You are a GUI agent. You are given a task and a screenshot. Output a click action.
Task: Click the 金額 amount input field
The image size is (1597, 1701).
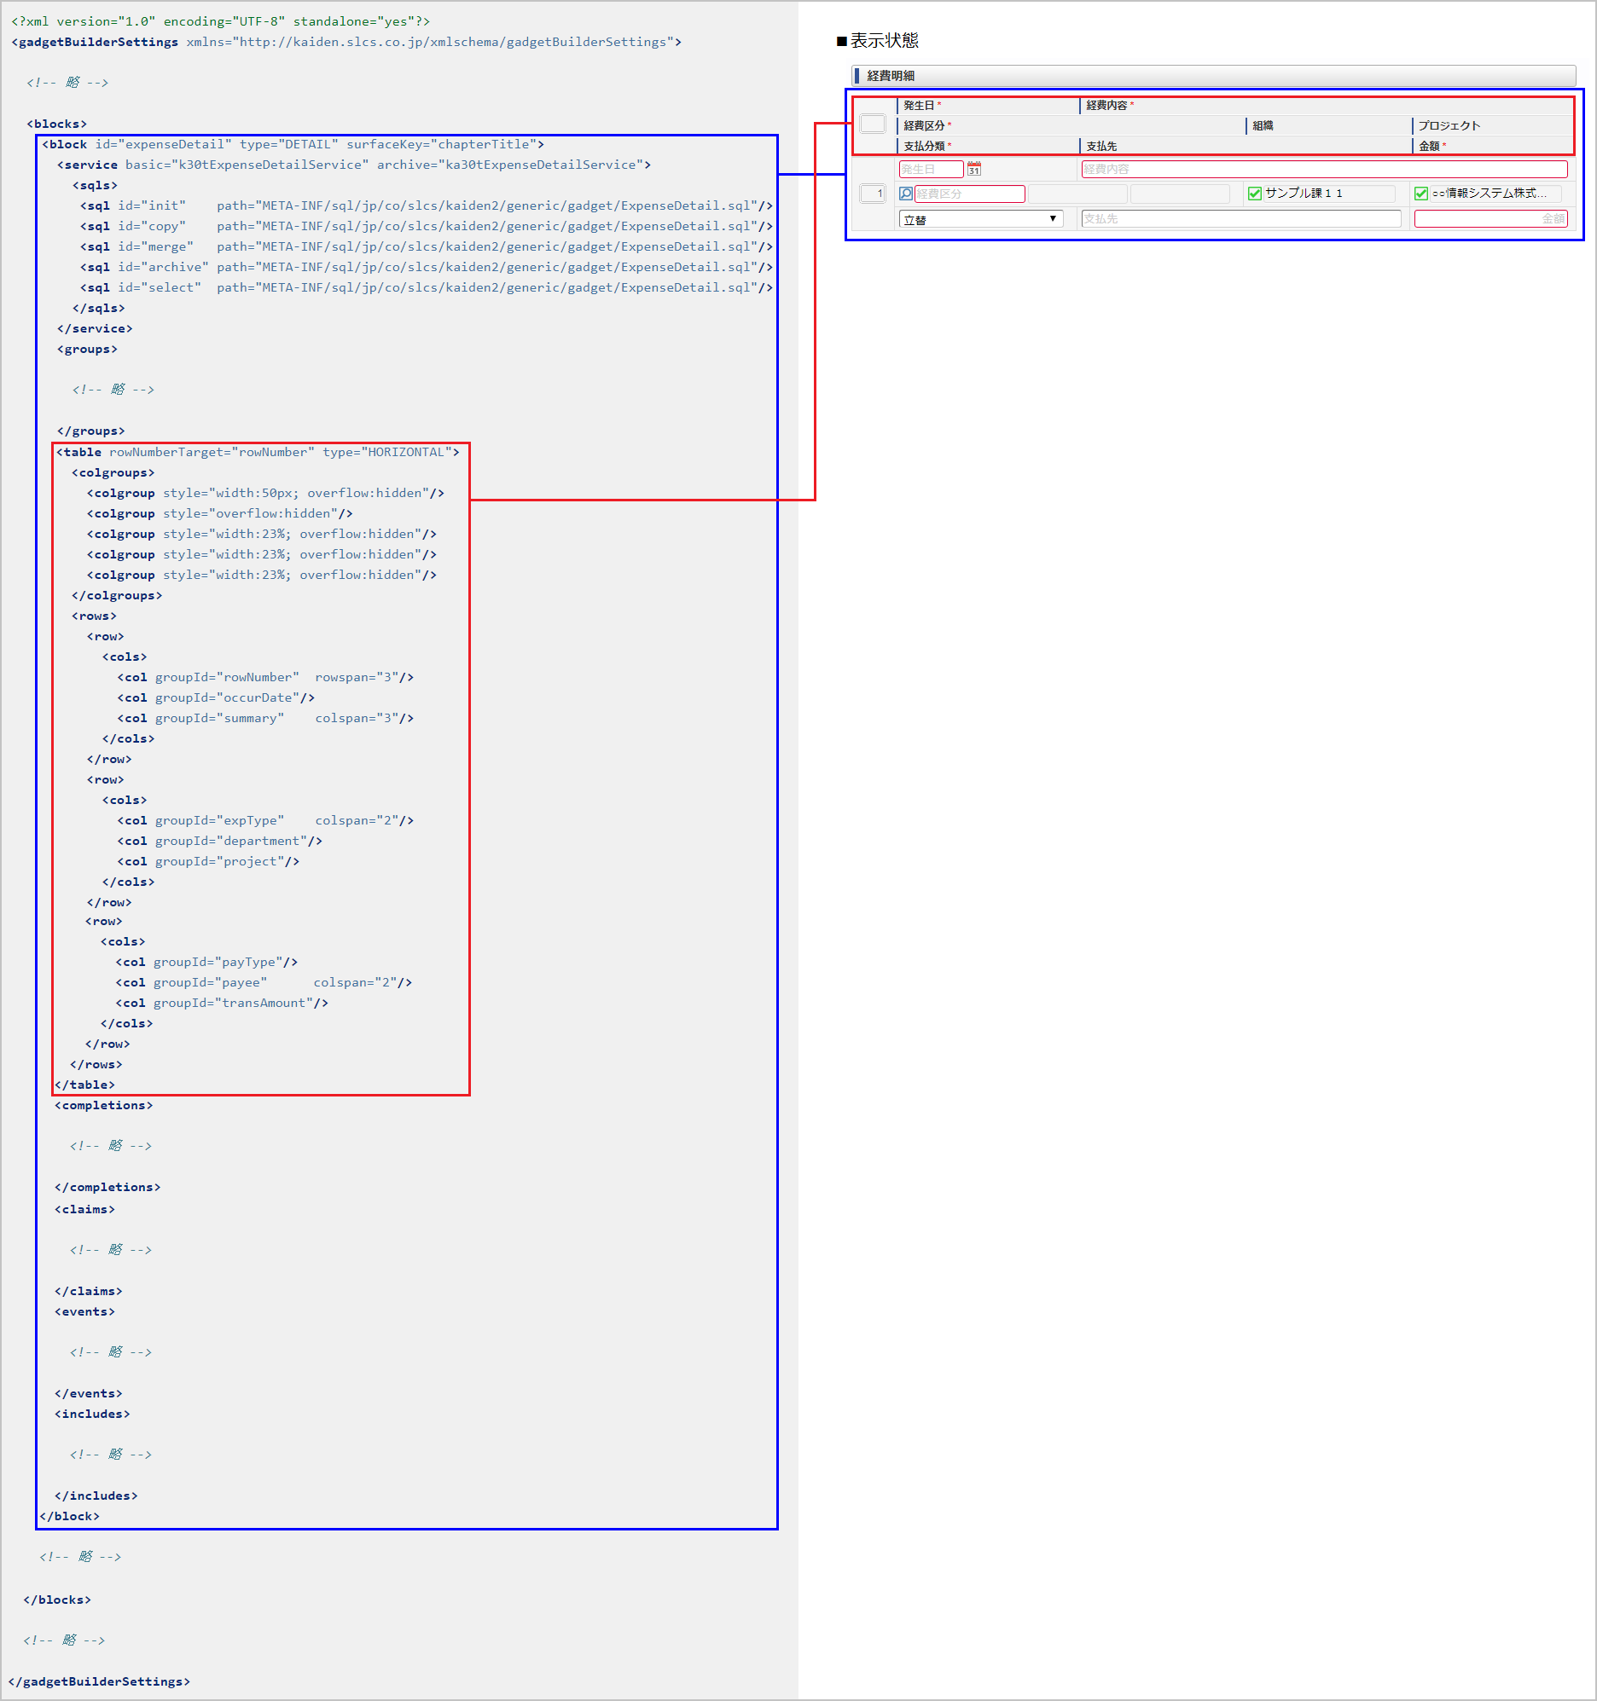1490,219
